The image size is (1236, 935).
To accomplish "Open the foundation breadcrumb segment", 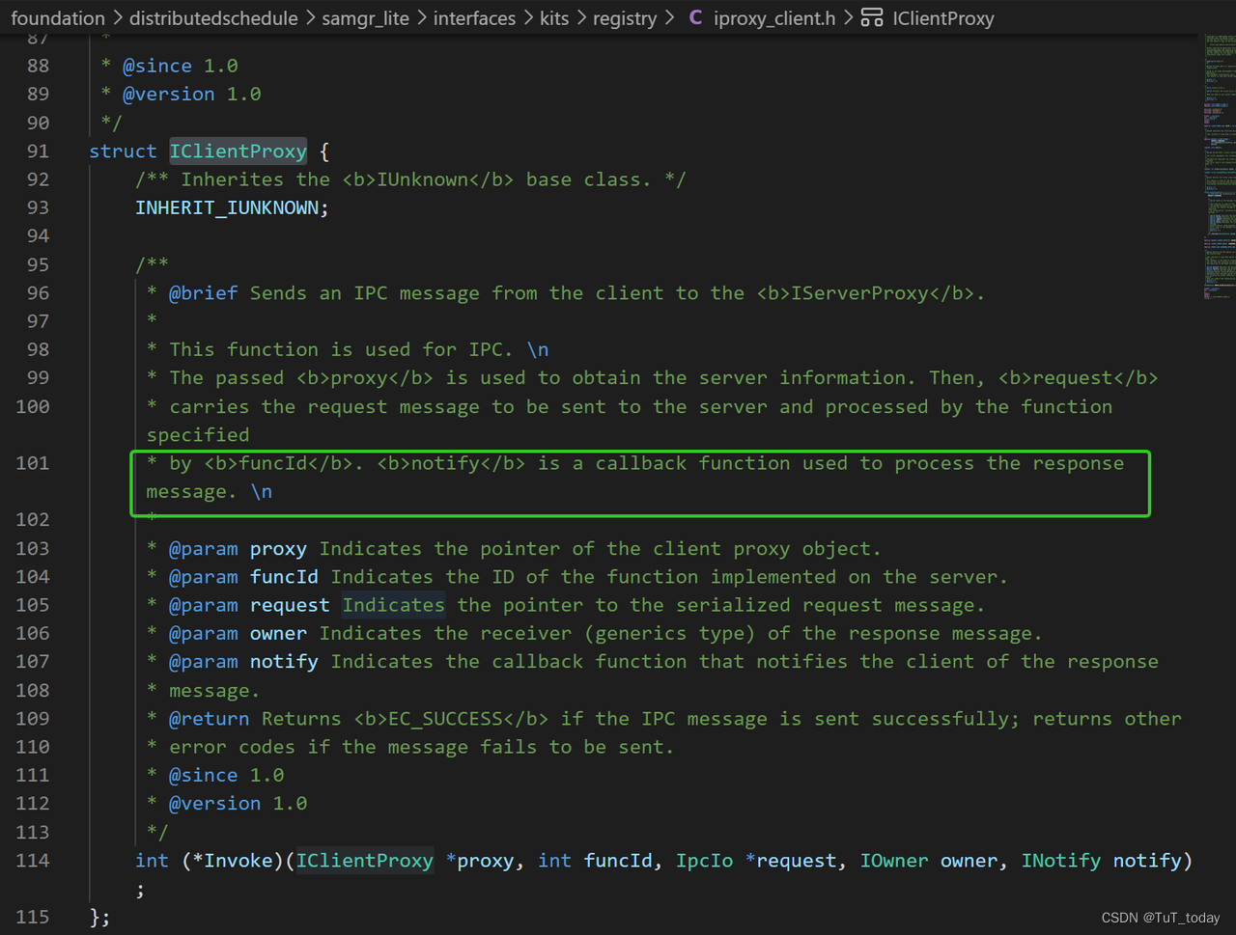I will point(58,18).
